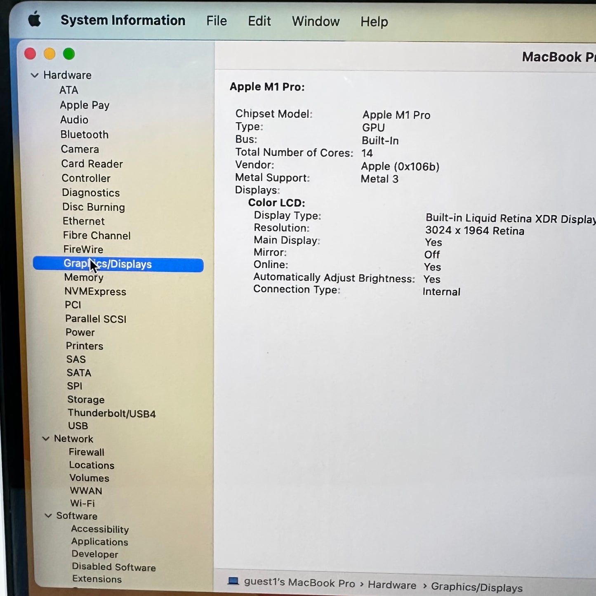Select Wi-Fi under Network

point(82,503)
